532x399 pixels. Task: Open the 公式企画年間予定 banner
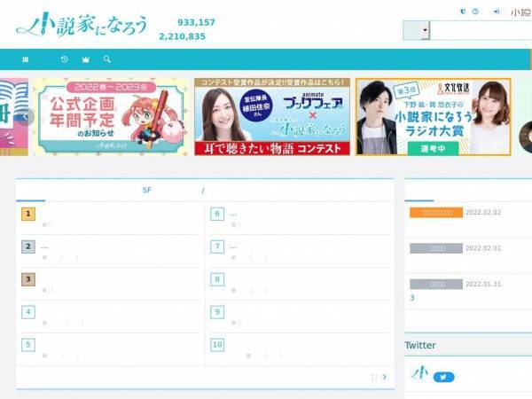coord(112,117)
